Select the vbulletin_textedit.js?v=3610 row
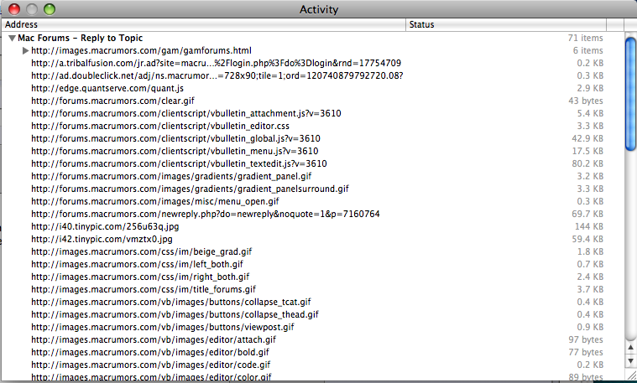The width and height of the screenshot is (637, 383). click(x=313, y=164)
